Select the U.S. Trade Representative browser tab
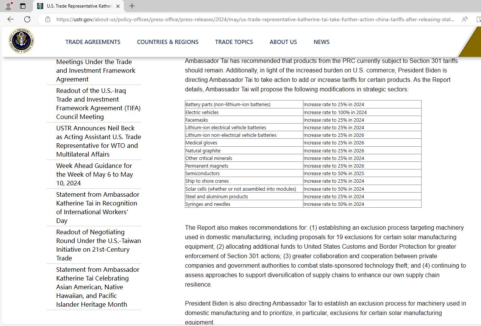The width and height of the screenshot is (481, 326). pyautogui.click(x=79, y=6)
